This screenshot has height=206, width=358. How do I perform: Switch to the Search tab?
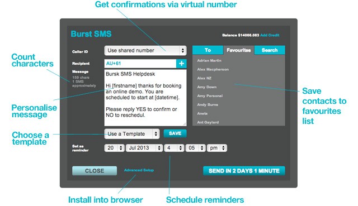pos(270,50)
